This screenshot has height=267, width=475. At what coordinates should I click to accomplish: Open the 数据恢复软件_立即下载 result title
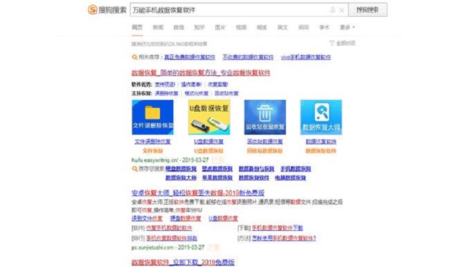183,262
